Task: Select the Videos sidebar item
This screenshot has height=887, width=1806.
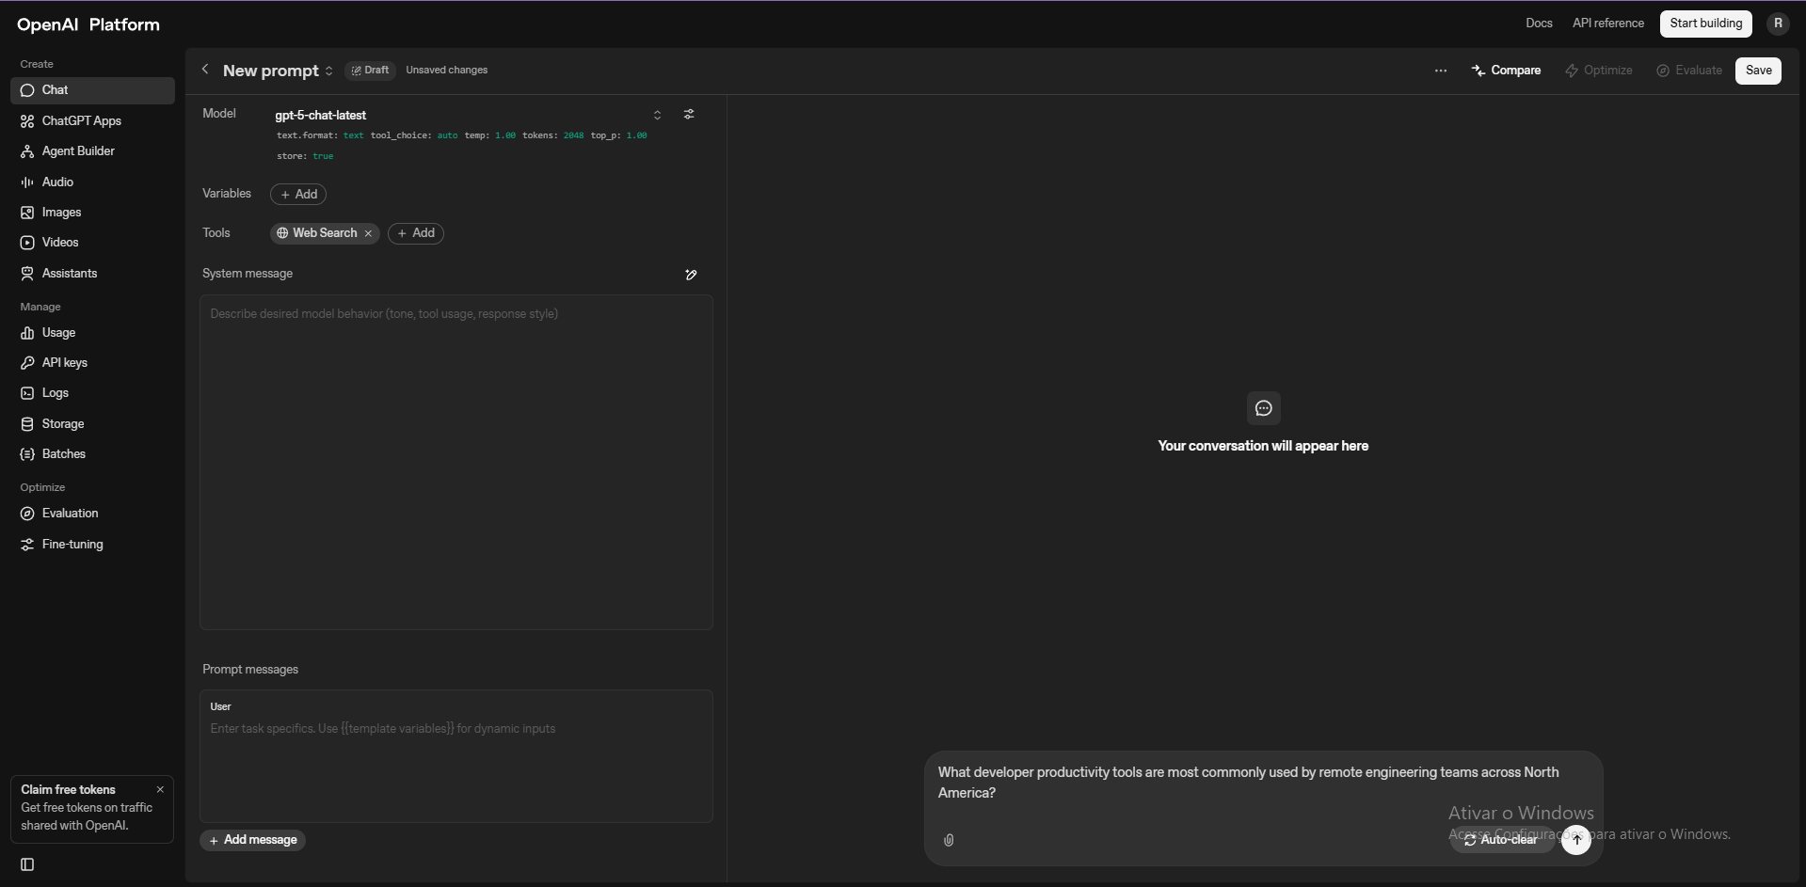Action: coord(60,242)
